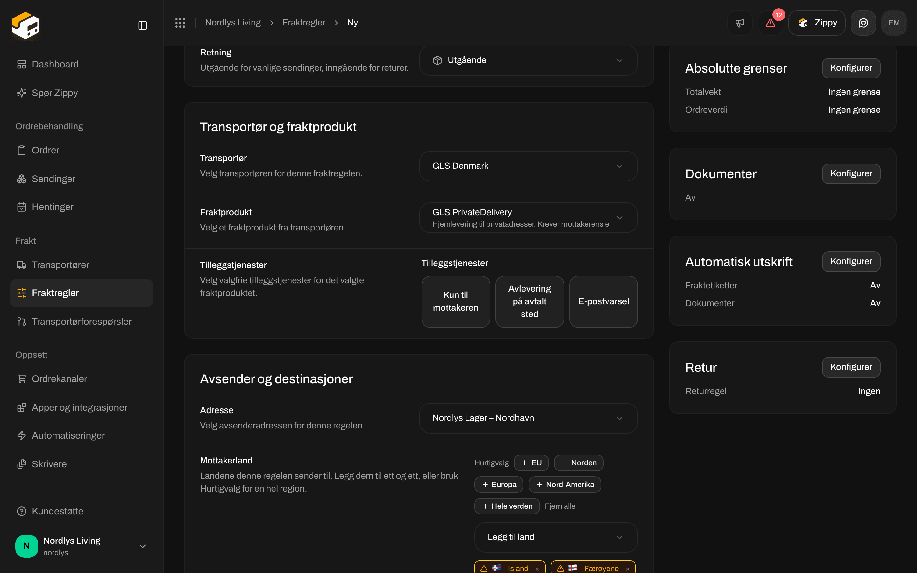Open alerts with 12 badge
Image resolution: width=917 pixels, height=573 pixels.
(770, 23)
